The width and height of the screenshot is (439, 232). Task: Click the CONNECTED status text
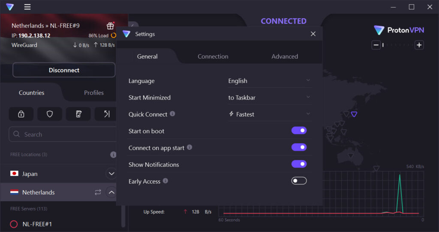click(283, 21)
